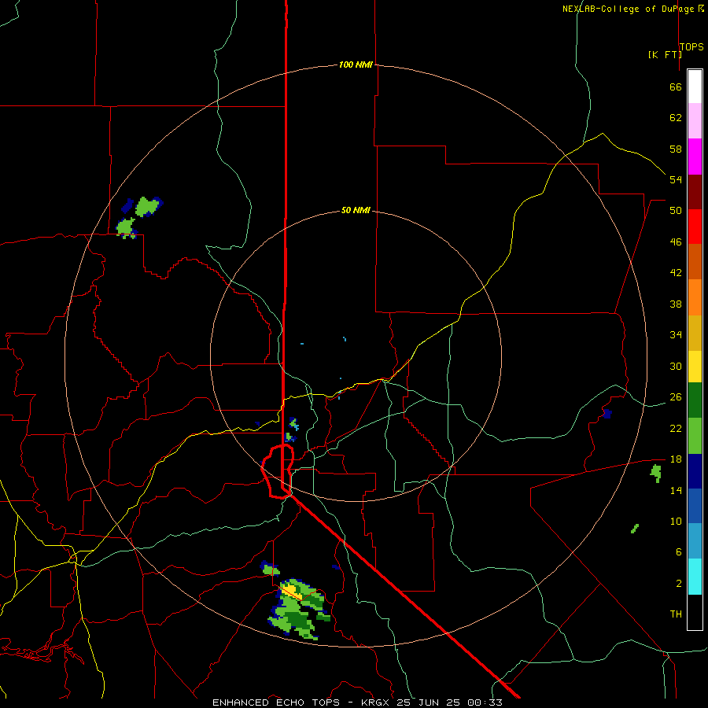Click the KRGX station identifier
The image size is (708, 708).
377,702
